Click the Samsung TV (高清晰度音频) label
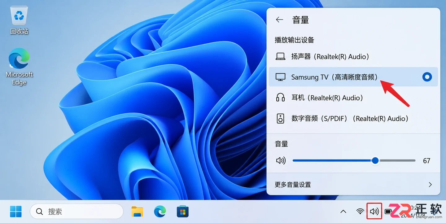 click(335, 77)
